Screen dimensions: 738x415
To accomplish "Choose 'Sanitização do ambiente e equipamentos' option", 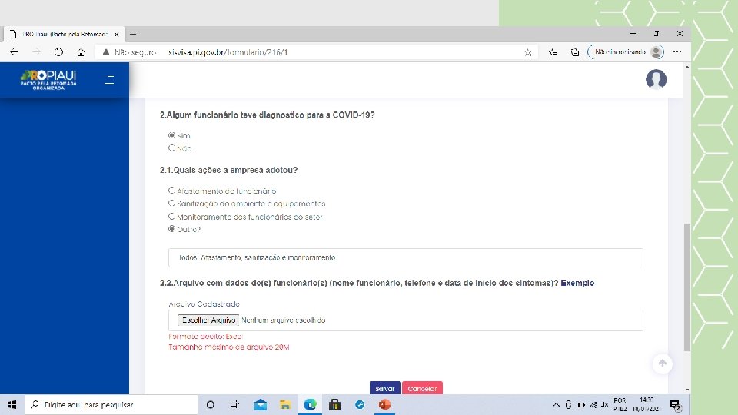I will point(171,203).
